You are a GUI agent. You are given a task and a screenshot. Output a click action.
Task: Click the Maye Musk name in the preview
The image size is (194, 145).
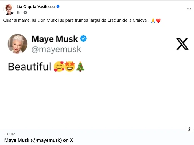(x=55, y=39)
